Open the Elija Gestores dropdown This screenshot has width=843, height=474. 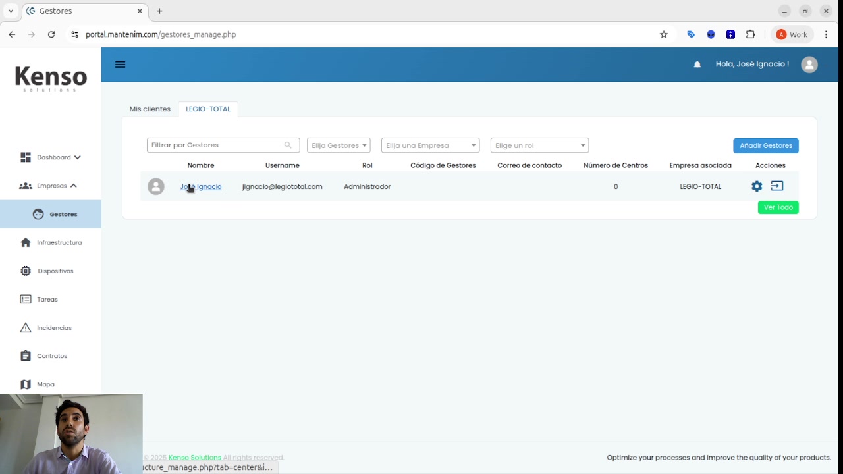coord(339,145)
